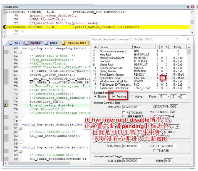Collapse code fold at line 81

(20, 128)
